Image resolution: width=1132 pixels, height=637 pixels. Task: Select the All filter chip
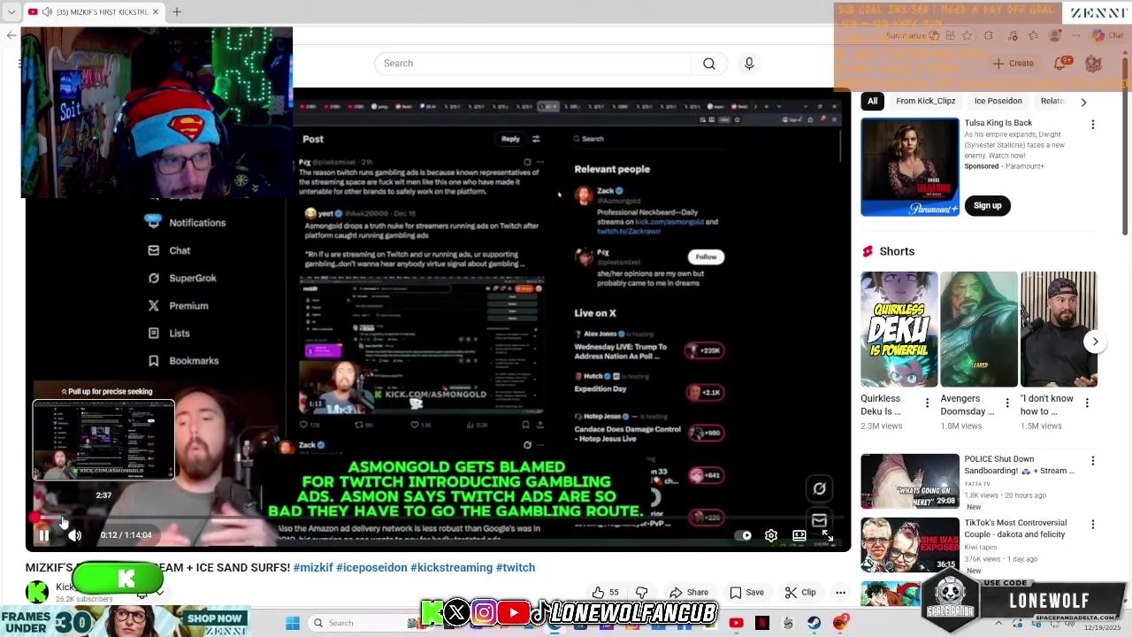(x=872, y=101)
